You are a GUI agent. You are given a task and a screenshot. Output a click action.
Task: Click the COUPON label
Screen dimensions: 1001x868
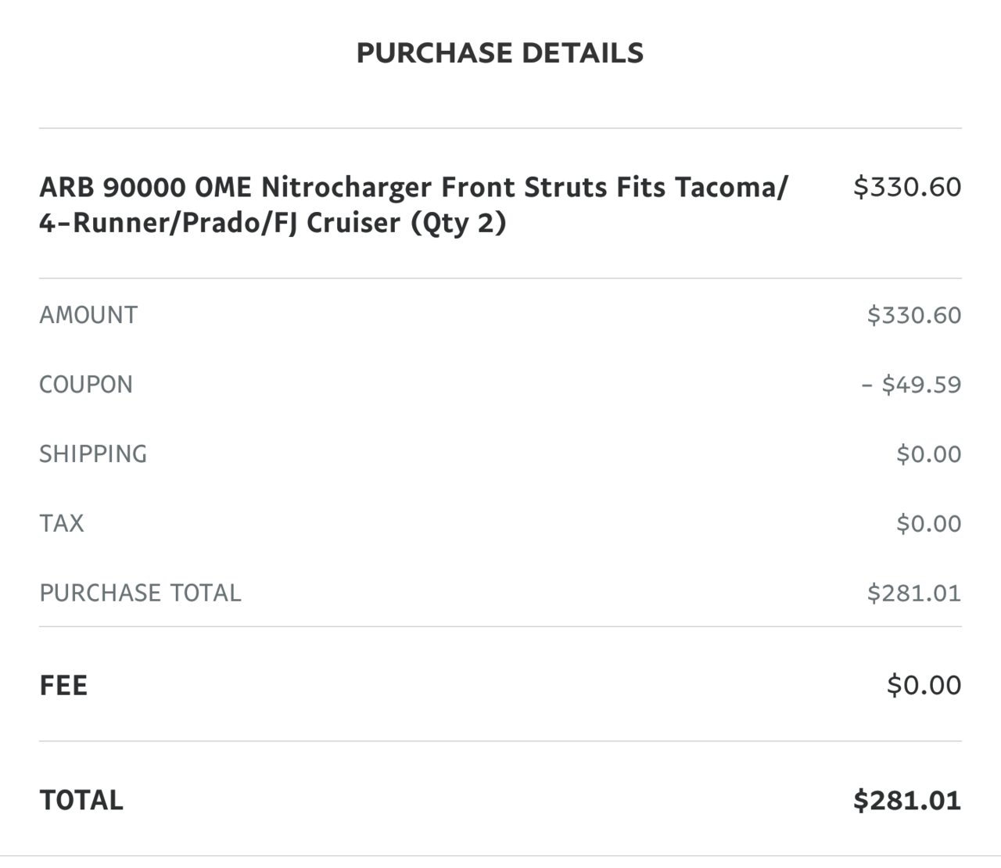pos(86,385)
